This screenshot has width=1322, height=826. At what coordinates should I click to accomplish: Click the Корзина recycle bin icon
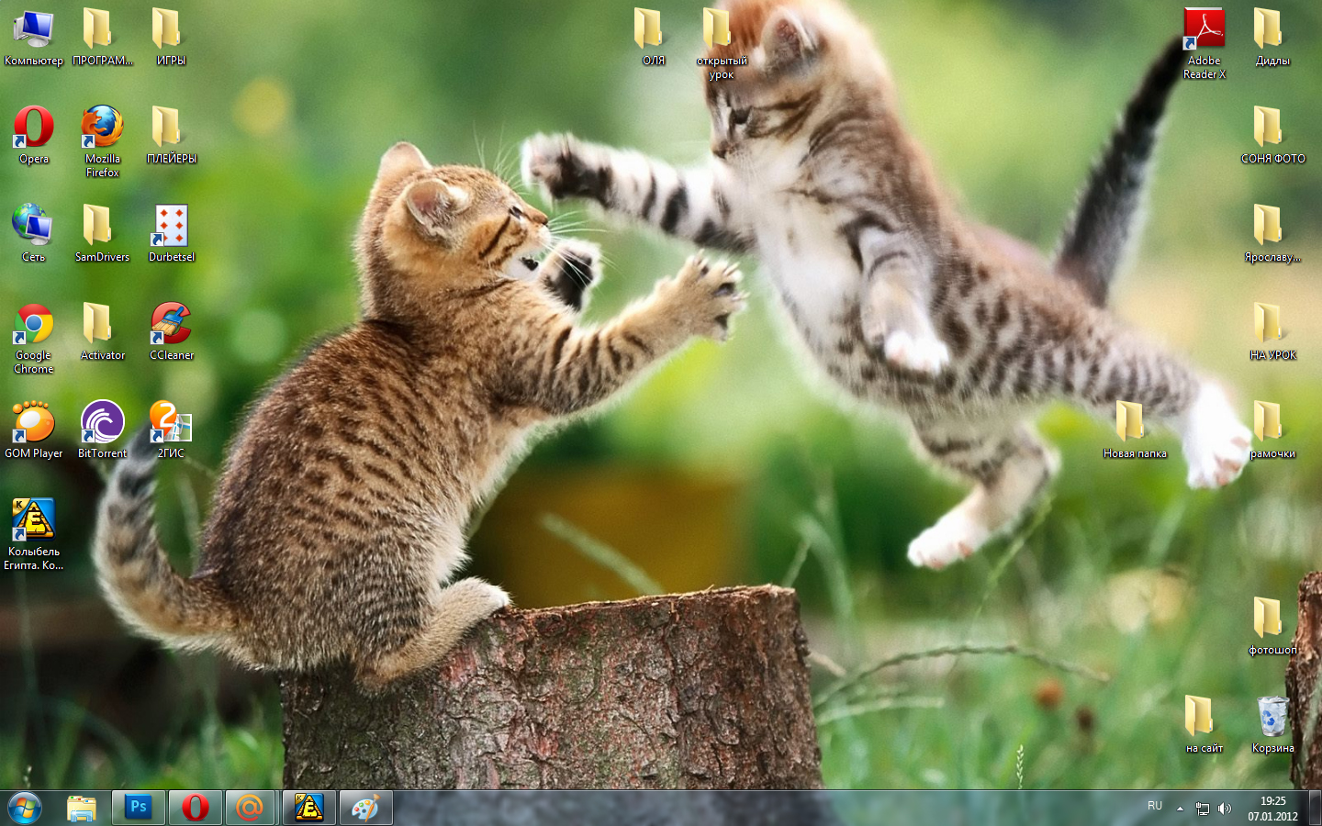1272,717
